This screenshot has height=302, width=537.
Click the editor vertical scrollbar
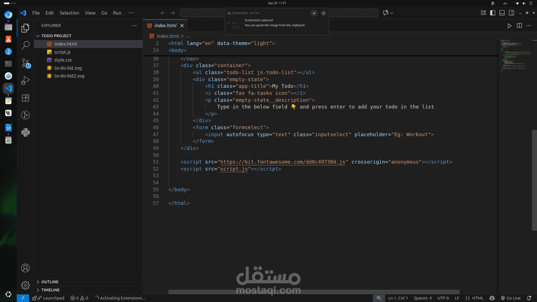point(534,180)
